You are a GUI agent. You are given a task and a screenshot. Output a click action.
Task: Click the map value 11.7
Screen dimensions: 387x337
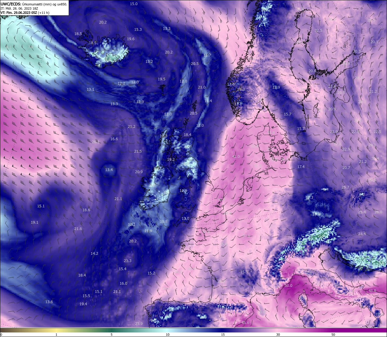pyautogui.click(x=207, y=55)
